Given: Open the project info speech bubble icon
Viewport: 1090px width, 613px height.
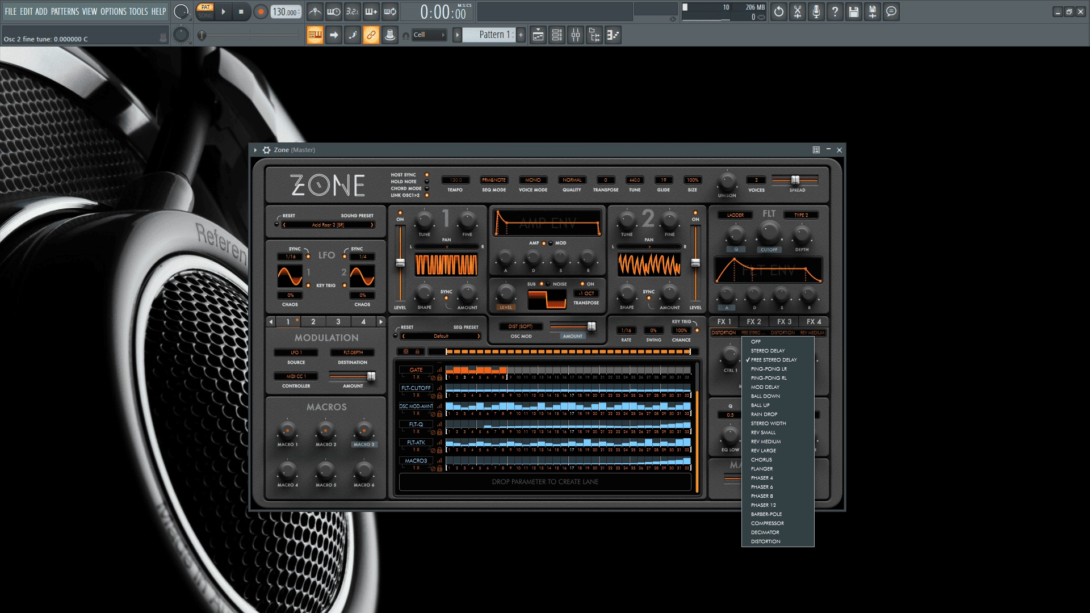Looking at the screenshot, I should pos(891,11).
